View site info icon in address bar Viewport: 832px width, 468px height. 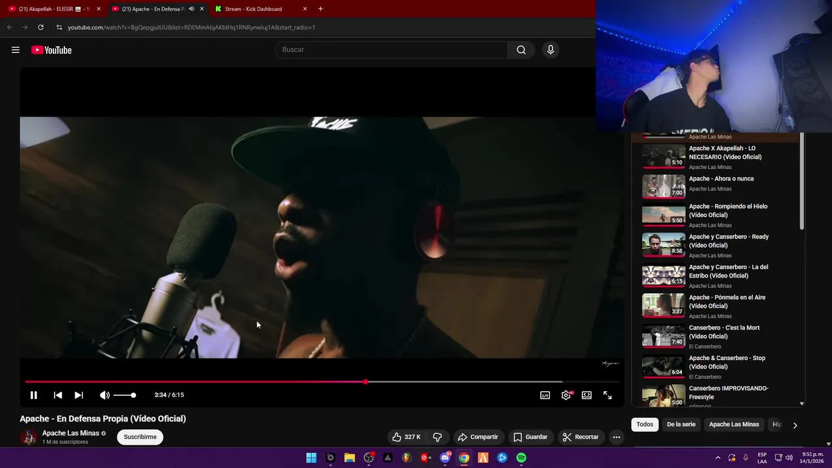point(59,27)
